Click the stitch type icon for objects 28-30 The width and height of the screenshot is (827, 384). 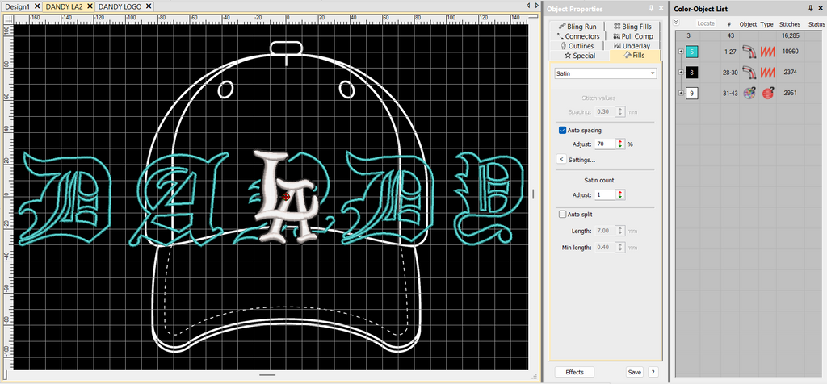click(767, 73)
